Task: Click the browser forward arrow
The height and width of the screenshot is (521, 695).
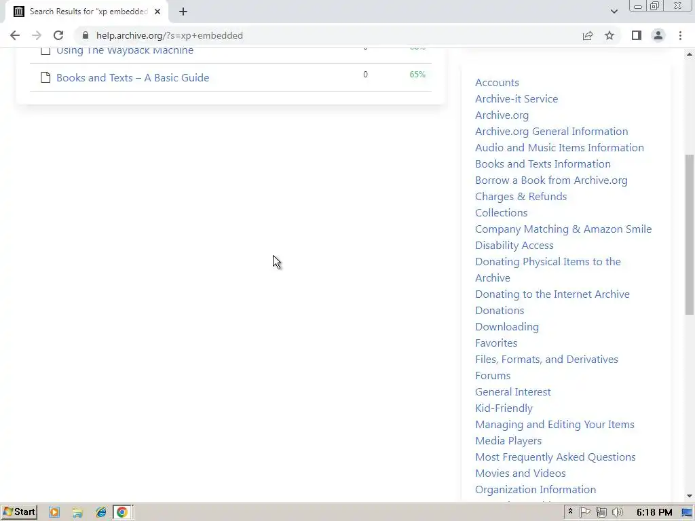Action: pyautogui.click(x=37, y=35)
